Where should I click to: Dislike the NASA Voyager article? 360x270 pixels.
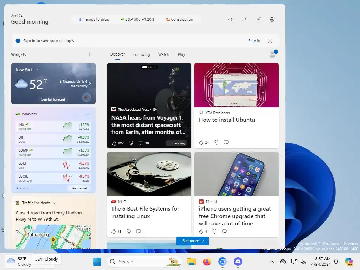(131, 143)
